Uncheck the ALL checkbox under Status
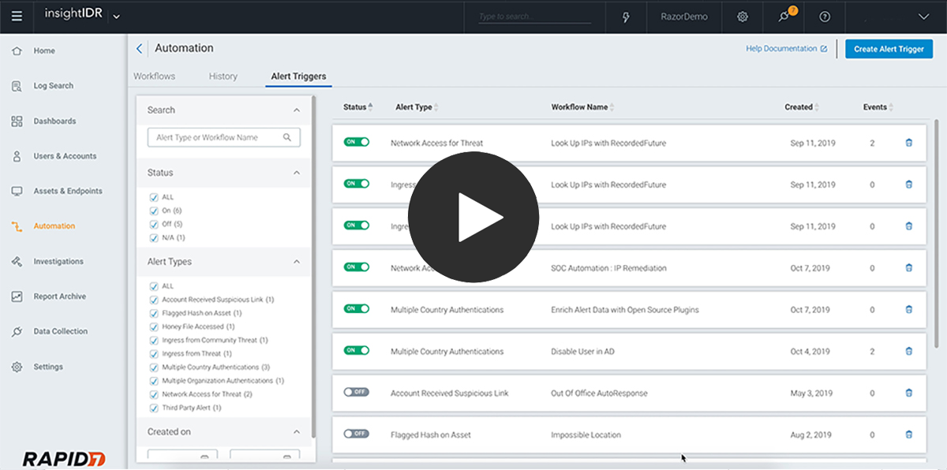 pos(154,197)
